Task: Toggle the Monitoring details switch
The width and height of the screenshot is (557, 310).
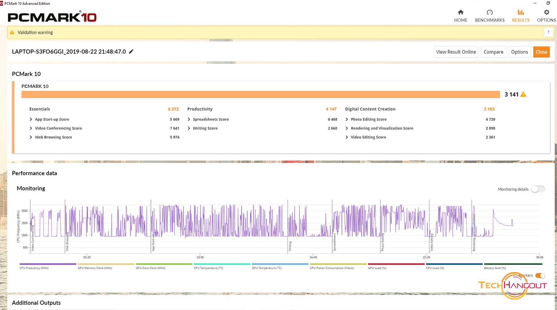Action: click(538, 189)
